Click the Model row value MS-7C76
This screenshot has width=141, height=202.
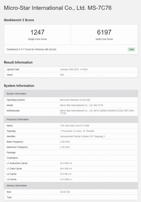pos(82,105)
